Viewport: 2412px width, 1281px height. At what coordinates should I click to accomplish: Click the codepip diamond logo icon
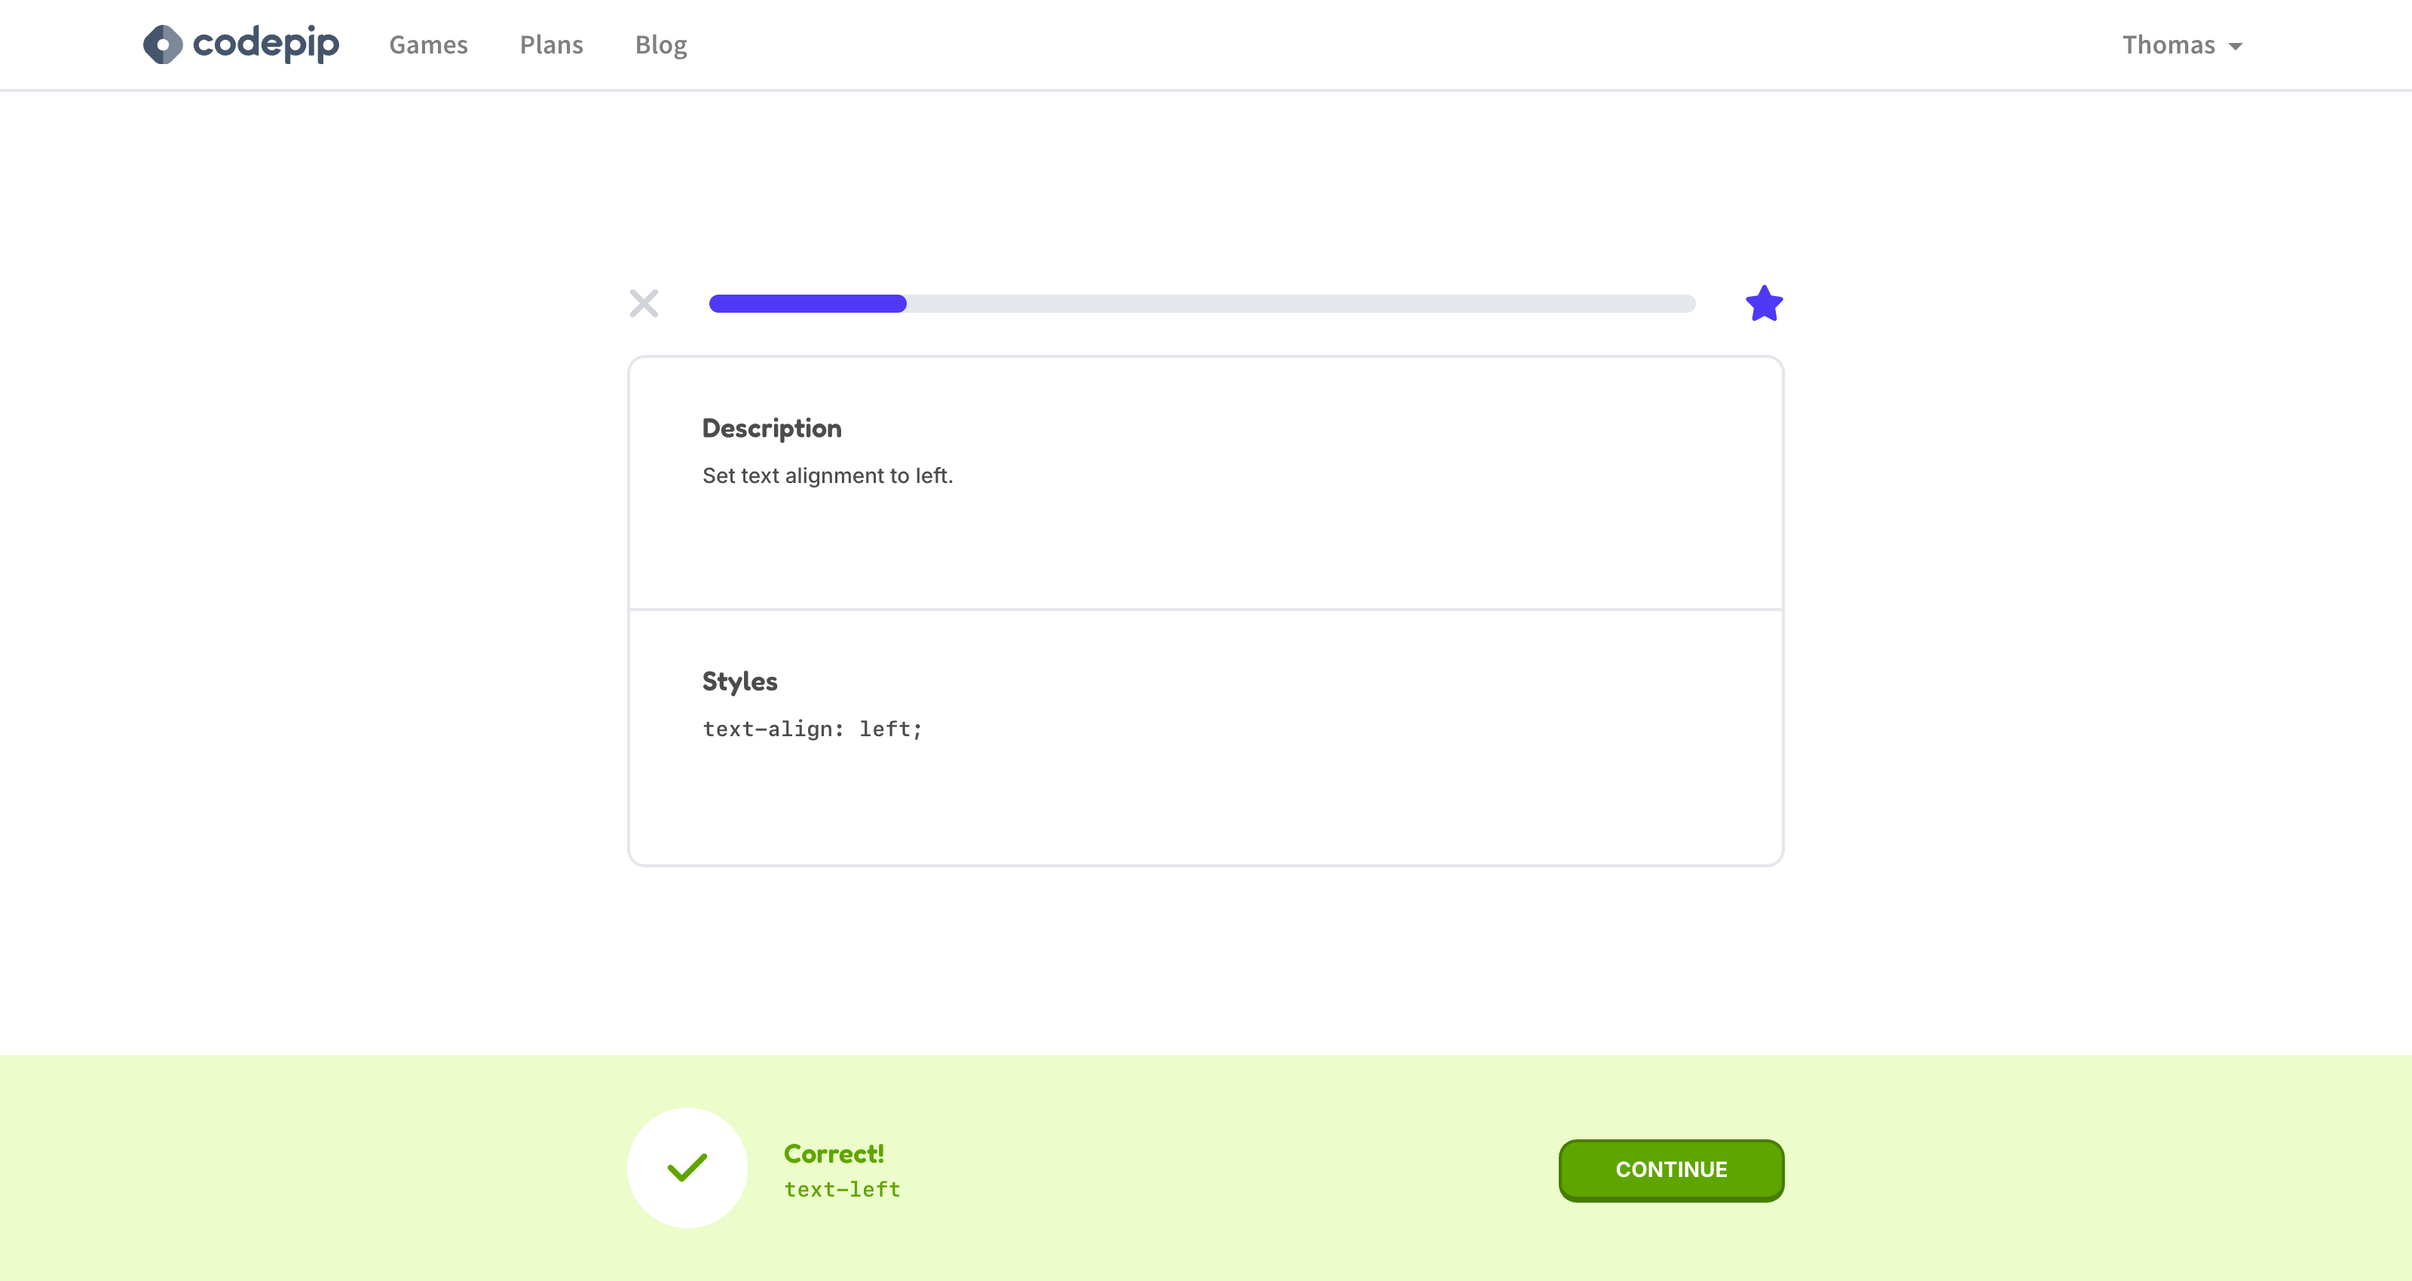pyautogui.click(x=163, y=44)
